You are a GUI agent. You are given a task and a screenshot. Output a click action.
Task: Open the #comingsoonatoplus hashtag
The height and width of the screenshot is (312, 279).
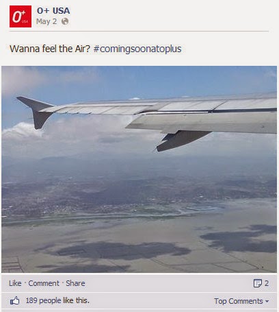point(137,49)
